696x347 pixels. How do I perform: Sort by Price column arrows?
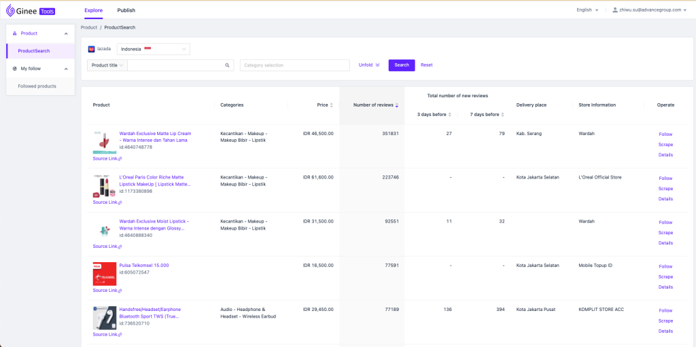(332, 105)
